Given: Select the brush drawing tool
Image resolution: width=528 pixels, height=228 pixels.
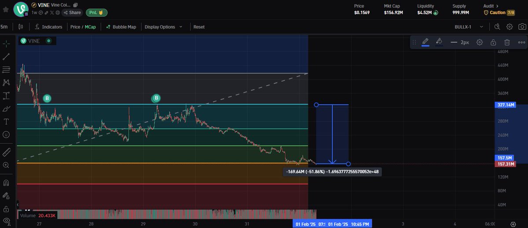Looking at the screenshot, I should point(6,108).
